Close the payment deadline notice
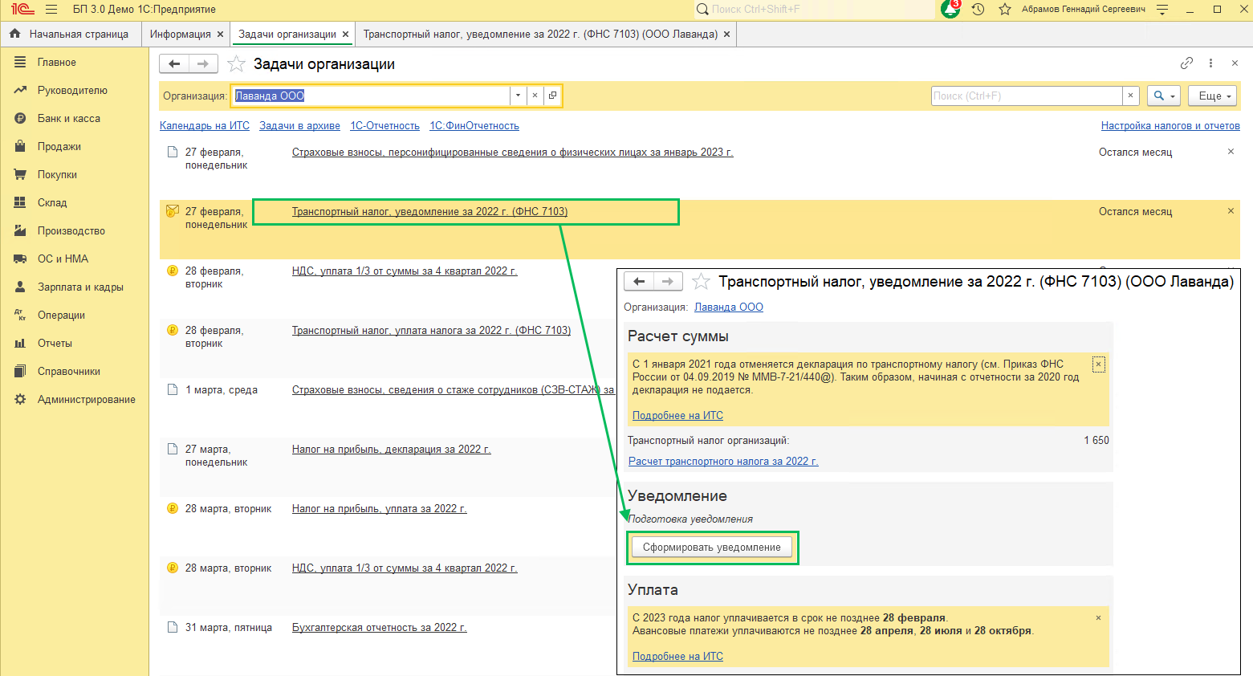Image resolution: width=1253 pixels, height=676 pixels. click(1099, 618)
